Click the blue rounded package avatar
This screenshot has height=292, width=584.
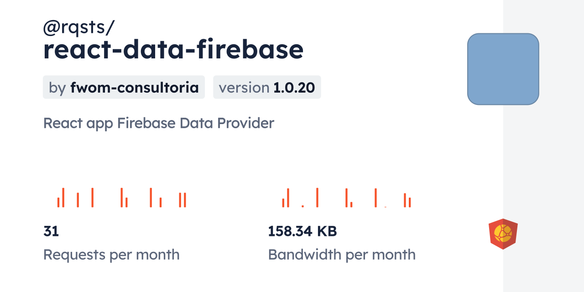click(503, 69)
